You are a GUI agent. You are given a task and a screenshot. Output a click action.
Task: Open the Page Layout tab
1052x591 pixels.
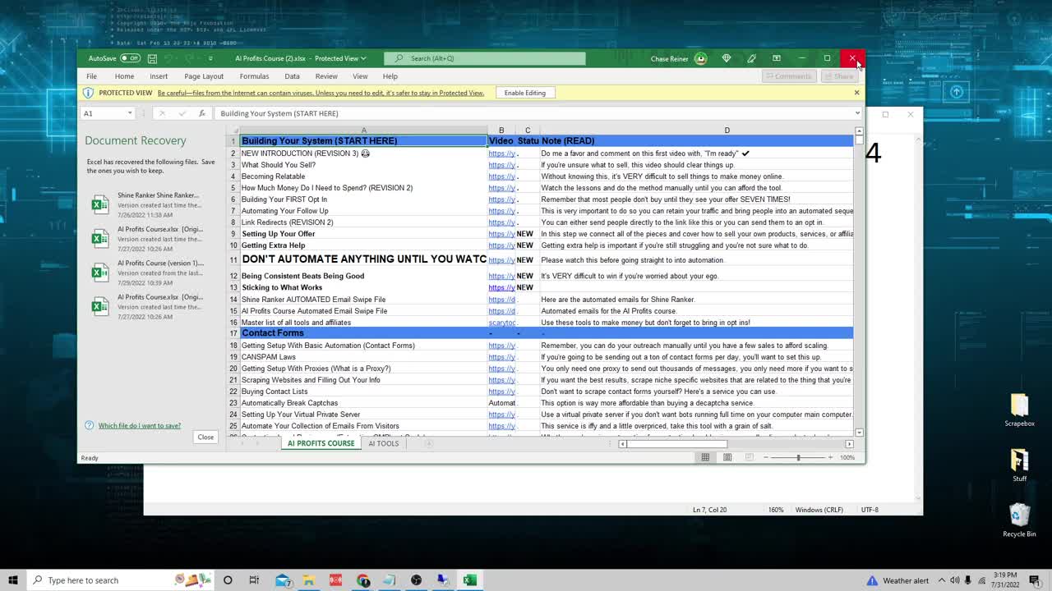tap(204, 76)
